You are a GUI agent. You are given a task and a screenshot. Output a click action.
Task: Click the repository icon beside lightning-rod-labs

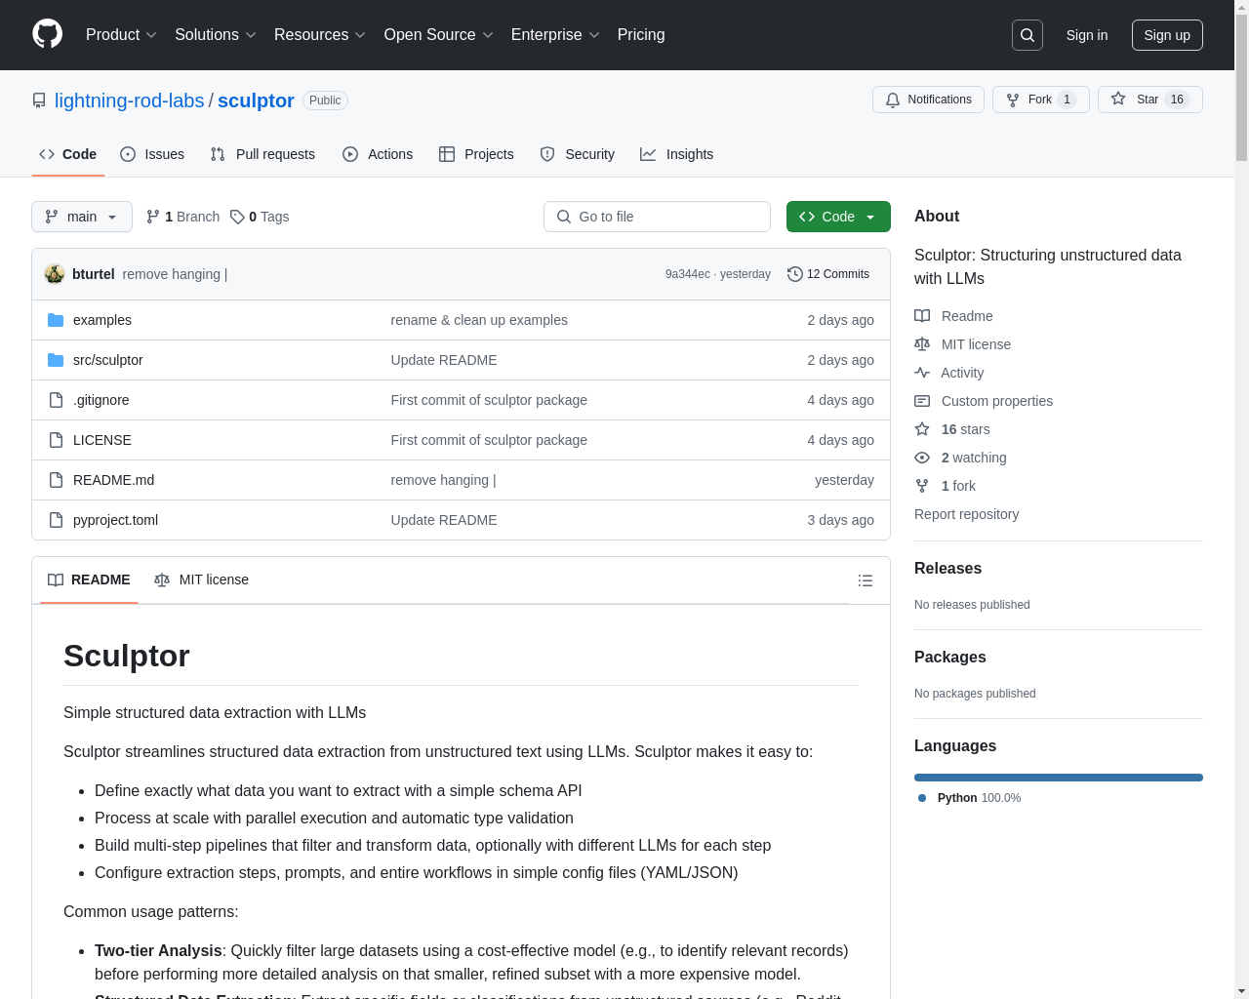click(39, 100)
